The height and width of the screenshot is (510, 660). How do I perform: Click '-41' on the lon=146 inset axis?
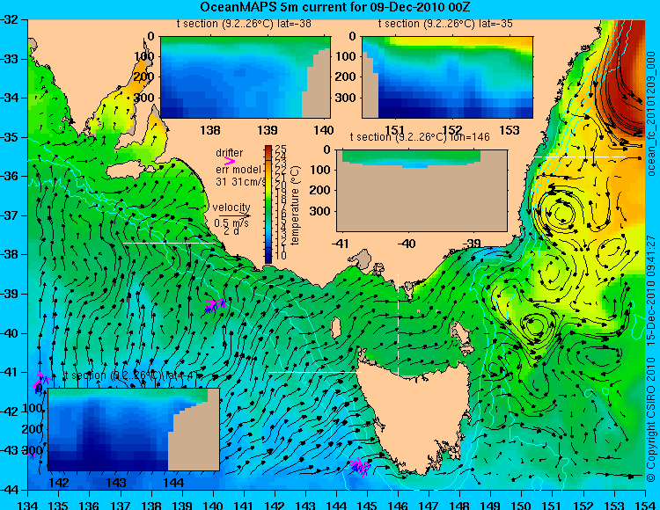click(x=341, y=243)
